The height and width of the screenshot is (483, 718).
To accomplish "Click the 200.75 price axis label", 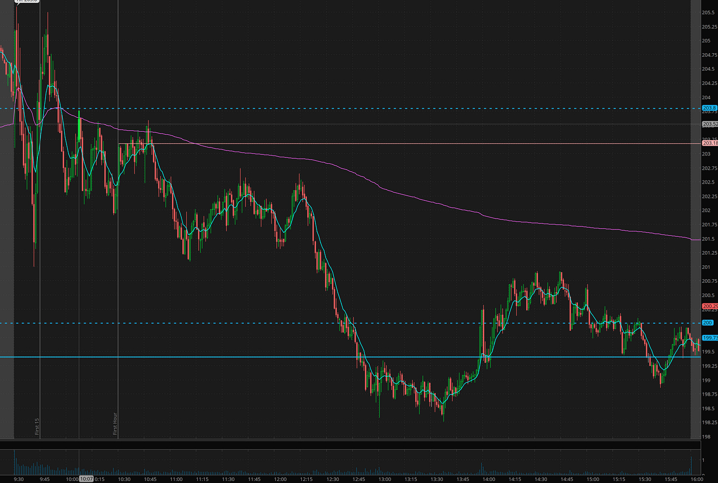I will click(709, 281).
